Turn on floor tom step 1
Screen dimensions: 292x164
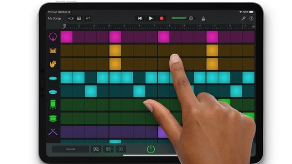point(67,105)
